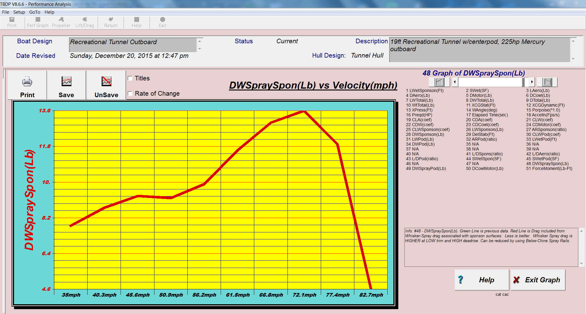Click the graph title DWSpraySpon(Lb) vs Velocity(mph)
Viewport: 586px width, 314px height.
pos(313,85)
